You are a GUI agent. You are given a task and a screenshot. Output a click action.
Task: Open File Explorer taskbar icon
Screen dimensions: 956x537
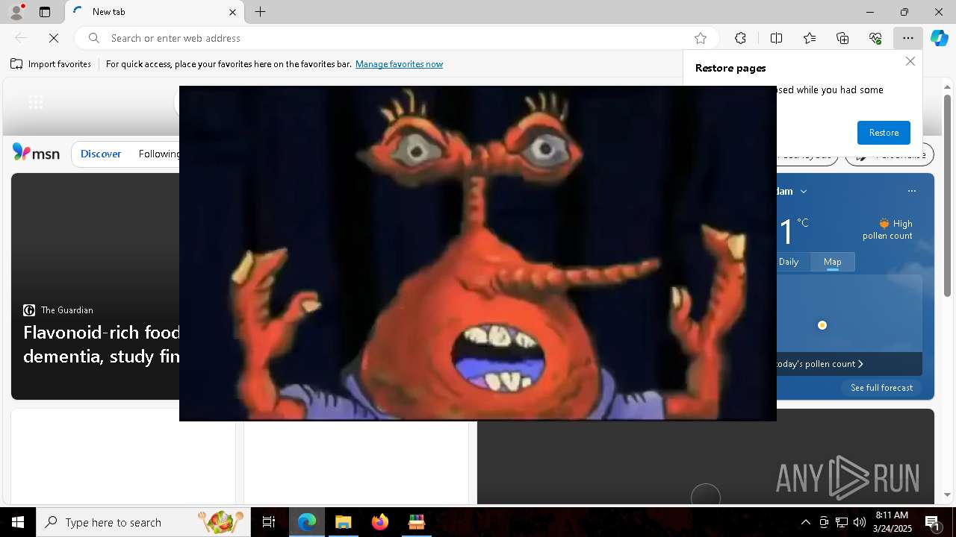click(x=344, y=522)
